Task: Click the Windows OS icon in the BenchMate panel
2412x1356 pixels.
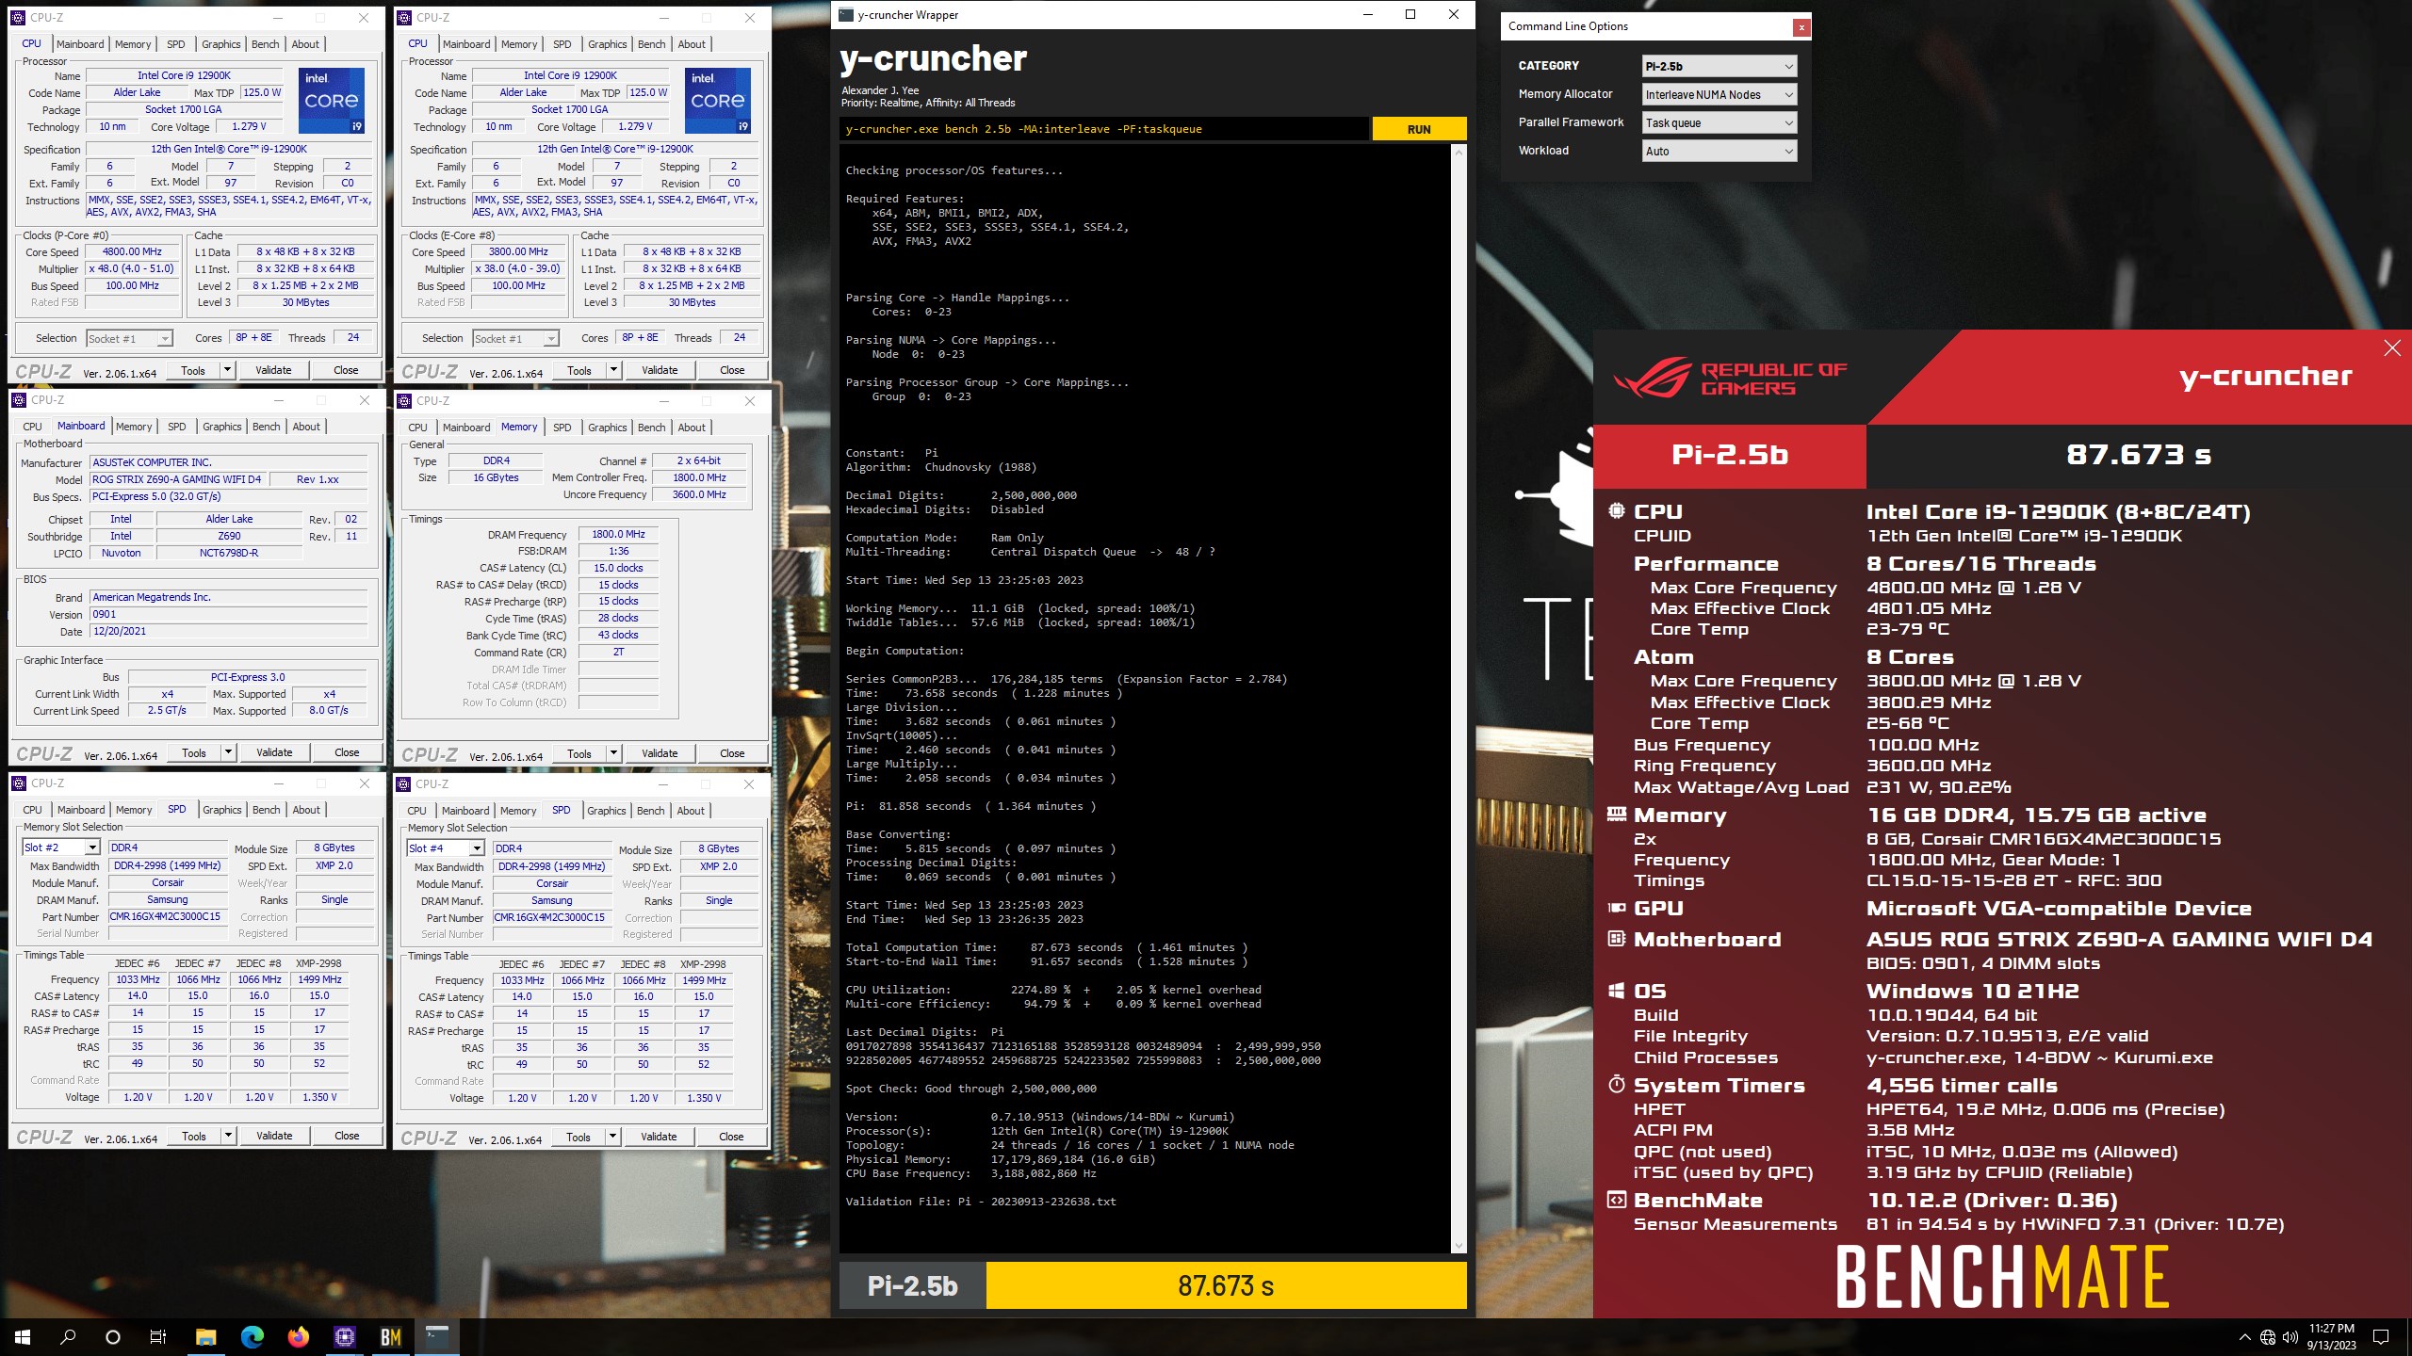Action: [1617, 991]
